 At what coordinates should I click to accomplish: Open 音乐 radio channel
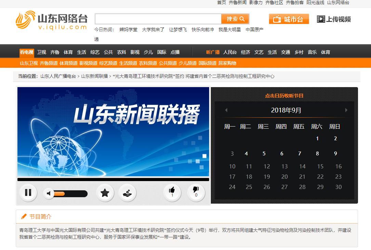pyautogui.click(x=312, y=52)
